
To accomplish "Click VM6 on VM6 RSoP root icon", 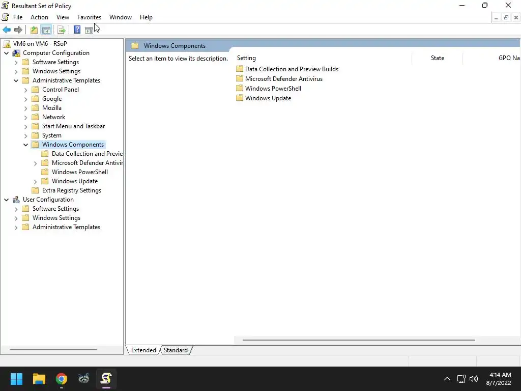I will pos(7,44).
